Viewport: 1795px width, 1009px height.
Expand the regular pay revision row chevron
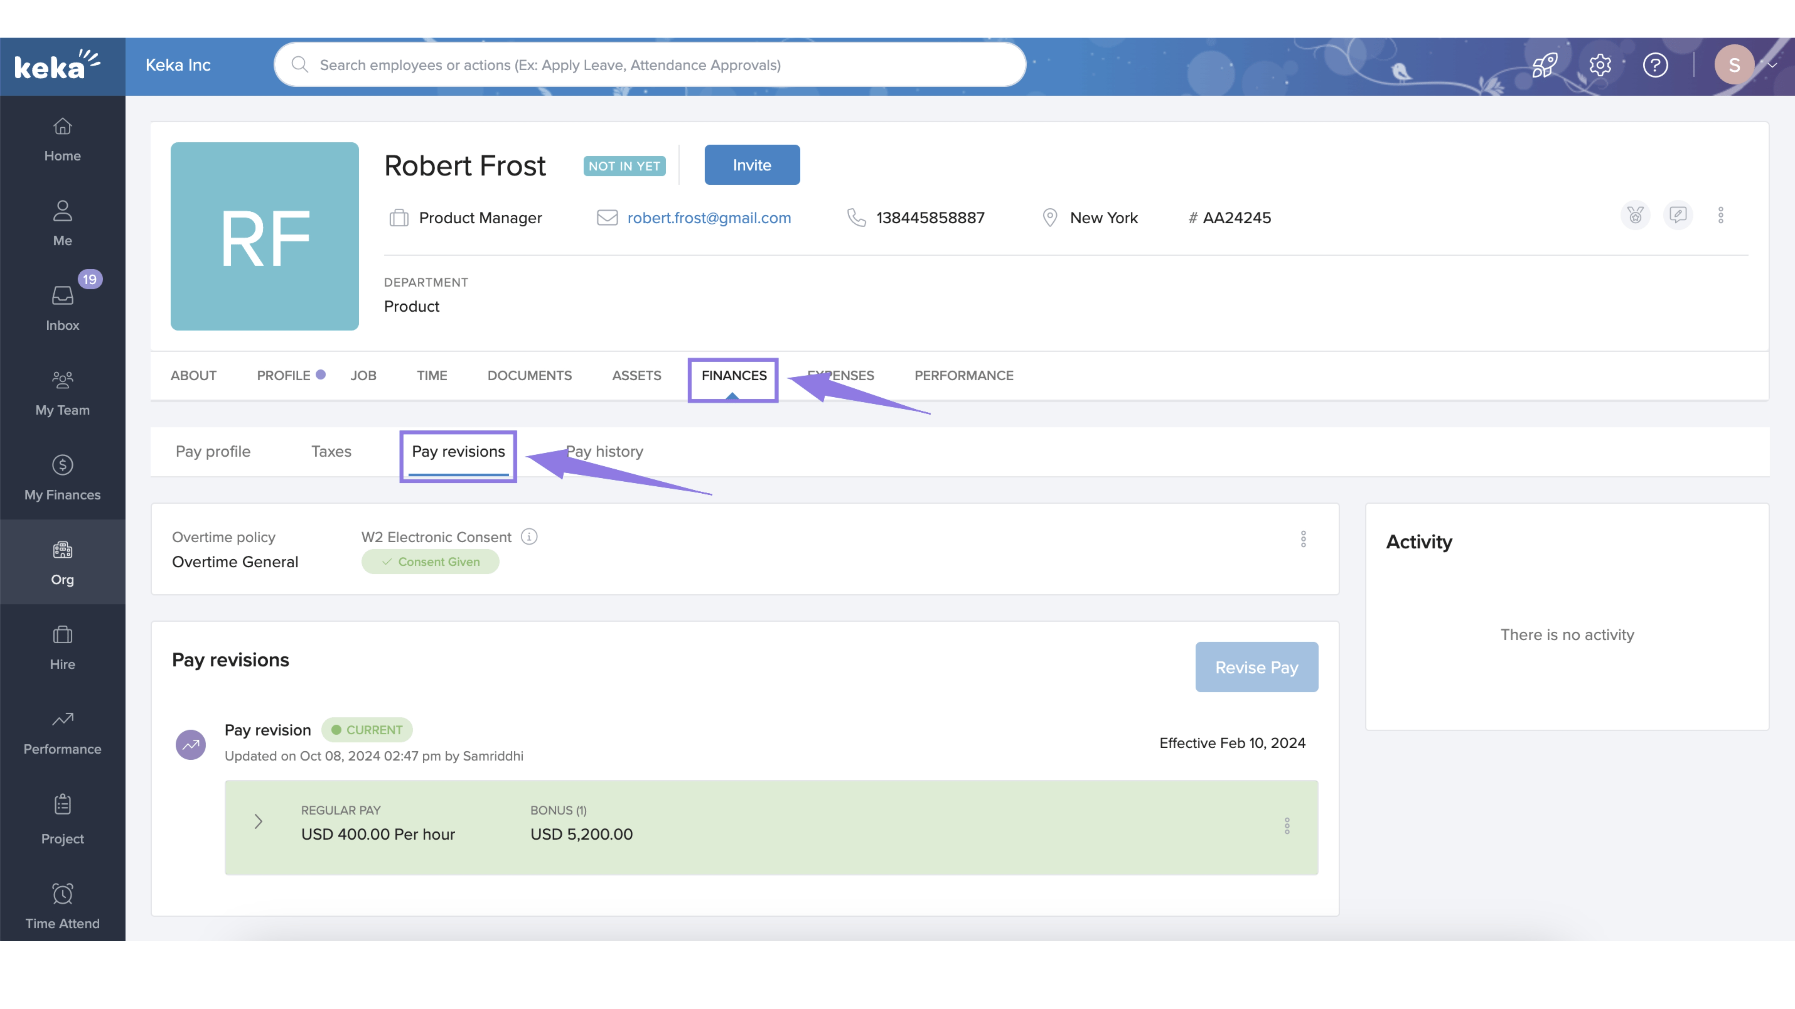point(258,822)
